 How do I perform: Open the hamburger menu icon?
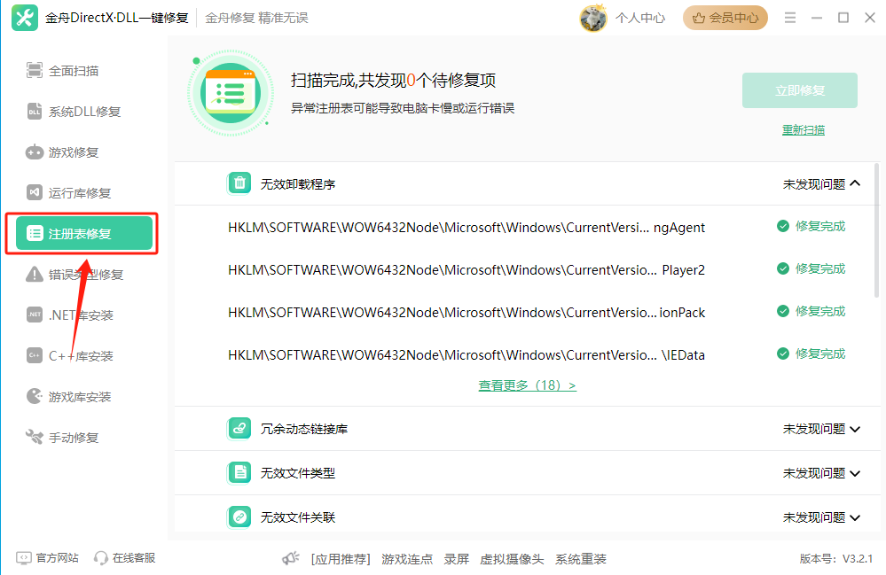790,18
